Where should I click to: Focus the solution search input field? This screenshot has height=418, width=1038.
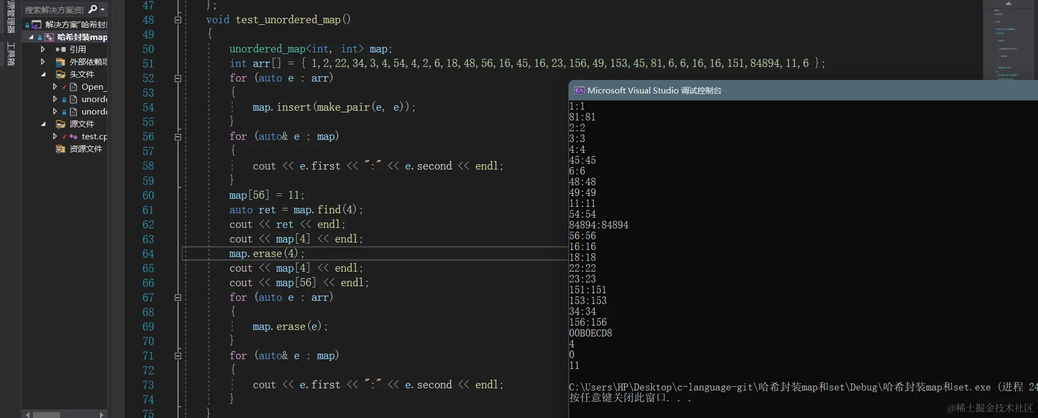[54, 10]
